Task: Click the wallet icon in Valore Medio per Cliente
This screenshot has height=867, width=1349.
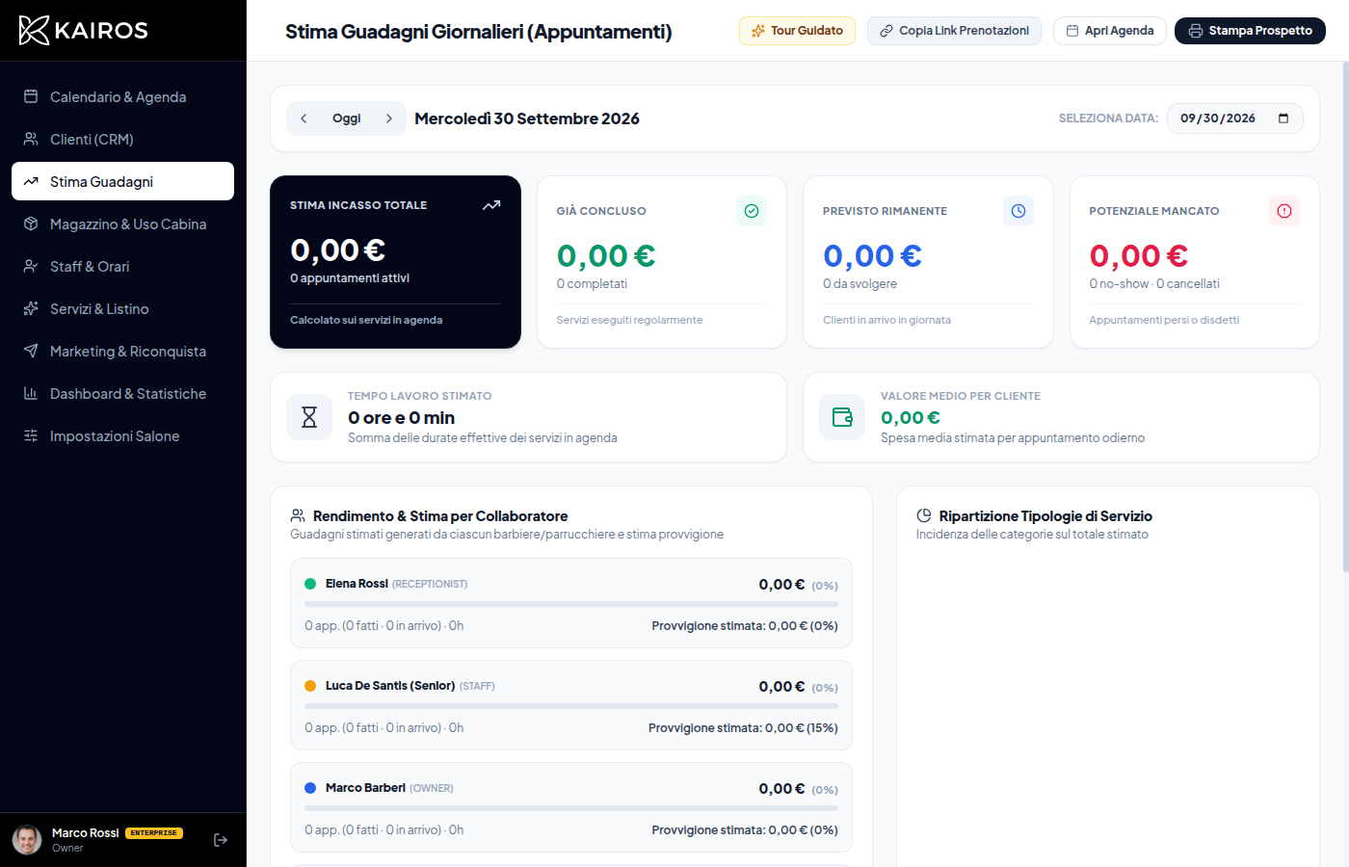Action: 842,417
